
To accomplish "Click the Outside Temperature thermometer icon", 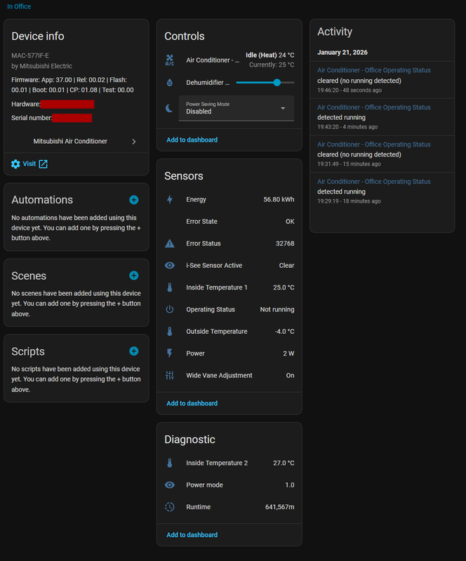I will point(170,331).
